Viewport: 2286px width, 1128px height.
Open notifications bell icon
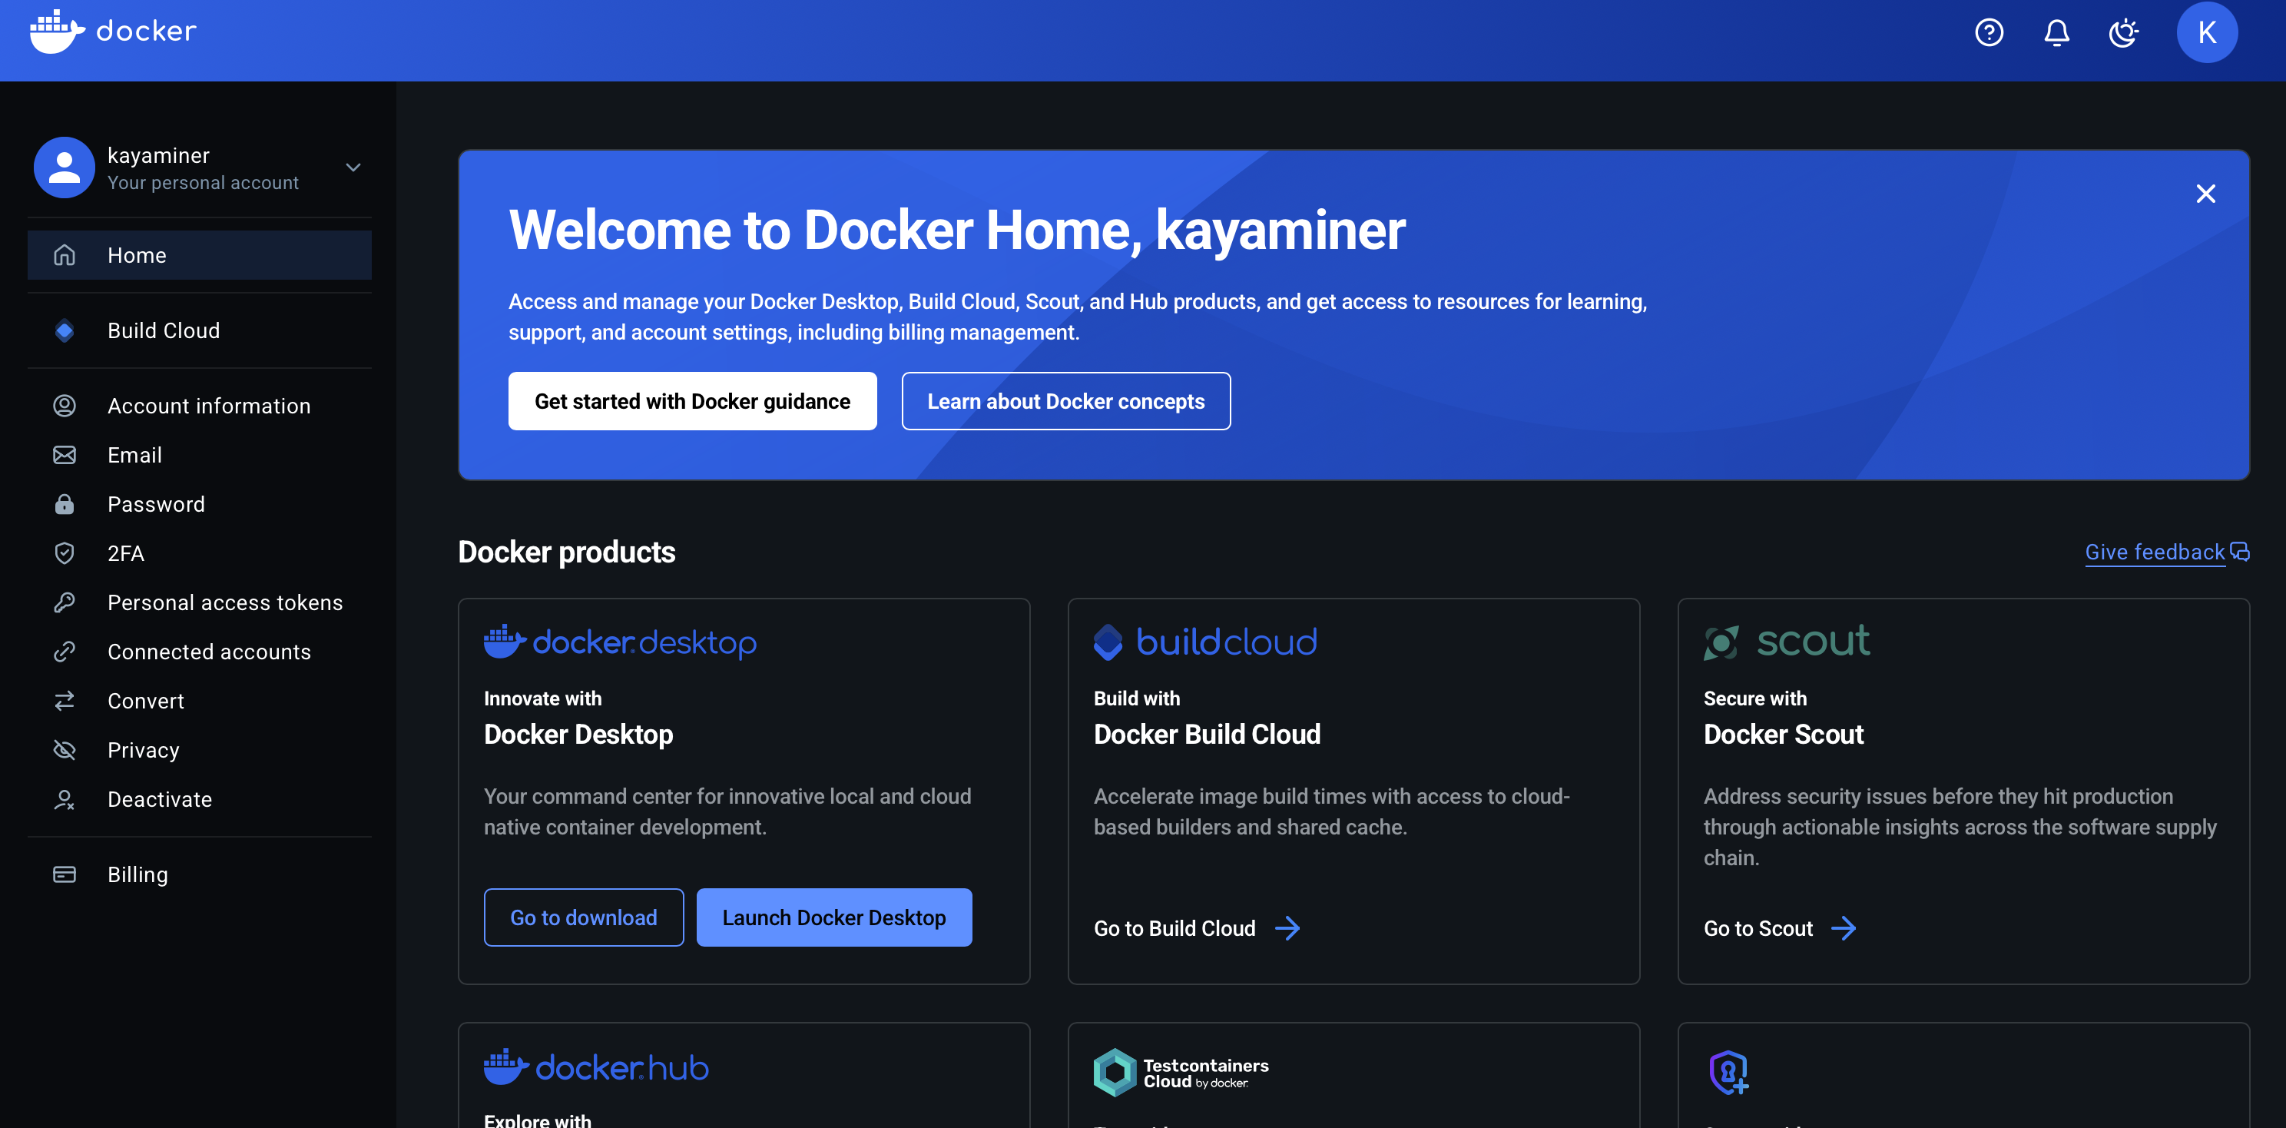coord(2056,33)
